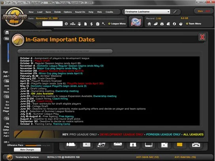Select the League Menu radio button

click(109, 24)
